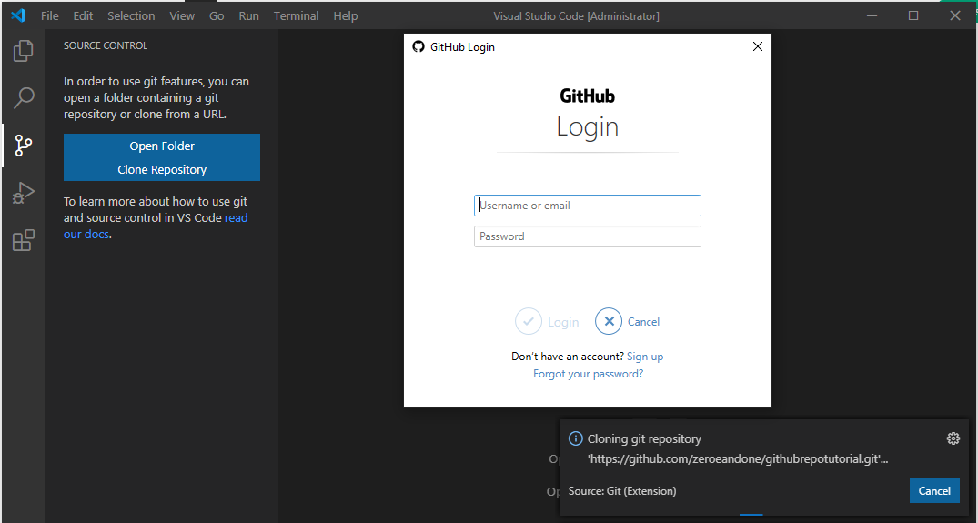Image resolution: width=978 pixels, height=523 pixels.
Task: Open the Go menu
Action: click(217, 16)
